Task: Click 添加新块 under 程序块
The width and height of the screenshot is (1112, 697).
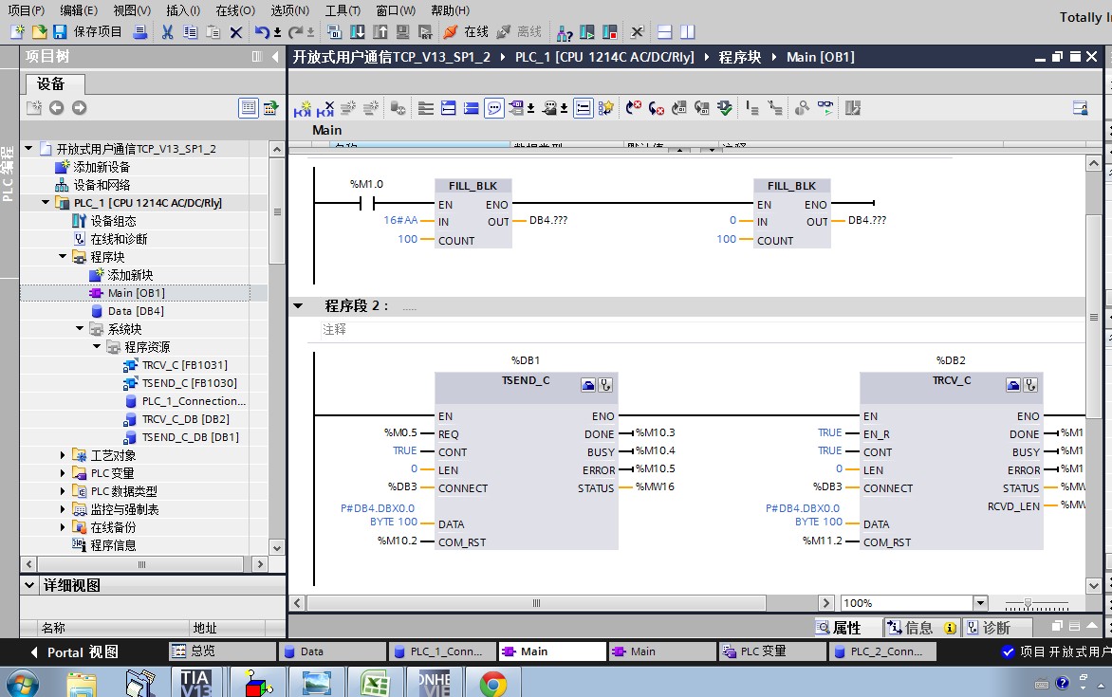Action: (x=131, y=275)
